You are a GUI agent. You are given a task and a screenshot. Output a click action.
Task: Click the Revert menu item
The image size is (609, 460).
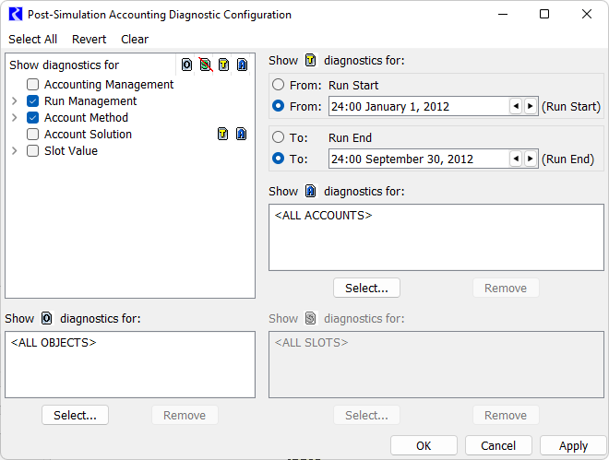click(x=89, y=39)
